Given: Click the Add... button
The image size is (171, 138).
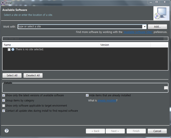Looking at the screenshot, I should click(x=157, y=27).
